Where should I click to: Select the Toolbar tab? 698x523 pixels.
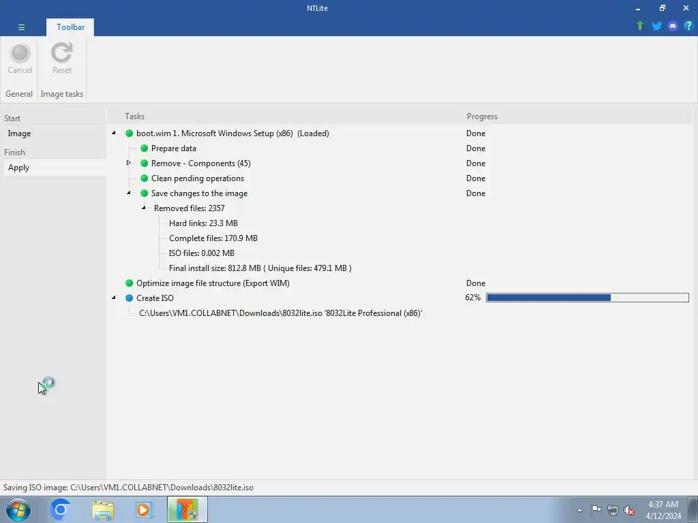(70, 27)
